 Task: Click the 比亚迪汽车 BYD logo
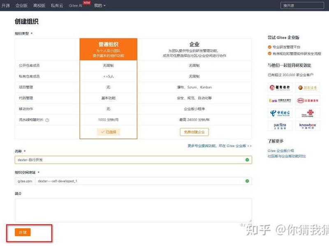click(x=308, y=100)
